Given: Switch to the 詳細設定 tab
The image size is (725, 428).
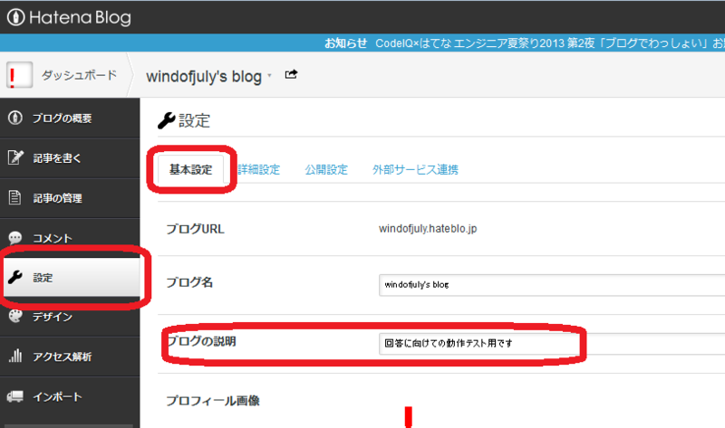Looking at the screenshot, I should pyautogui.click(x=259, y=169).
